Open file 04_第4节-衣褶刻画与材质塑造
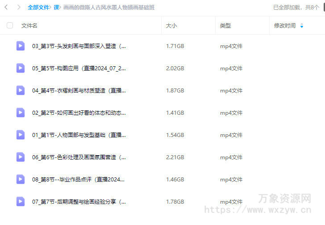 [x=79, y=91]
